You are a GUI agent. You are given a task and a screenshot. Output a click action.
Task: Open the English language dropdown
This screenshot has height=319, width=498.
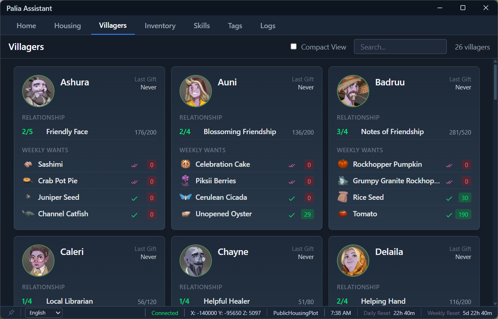point(44,313)
